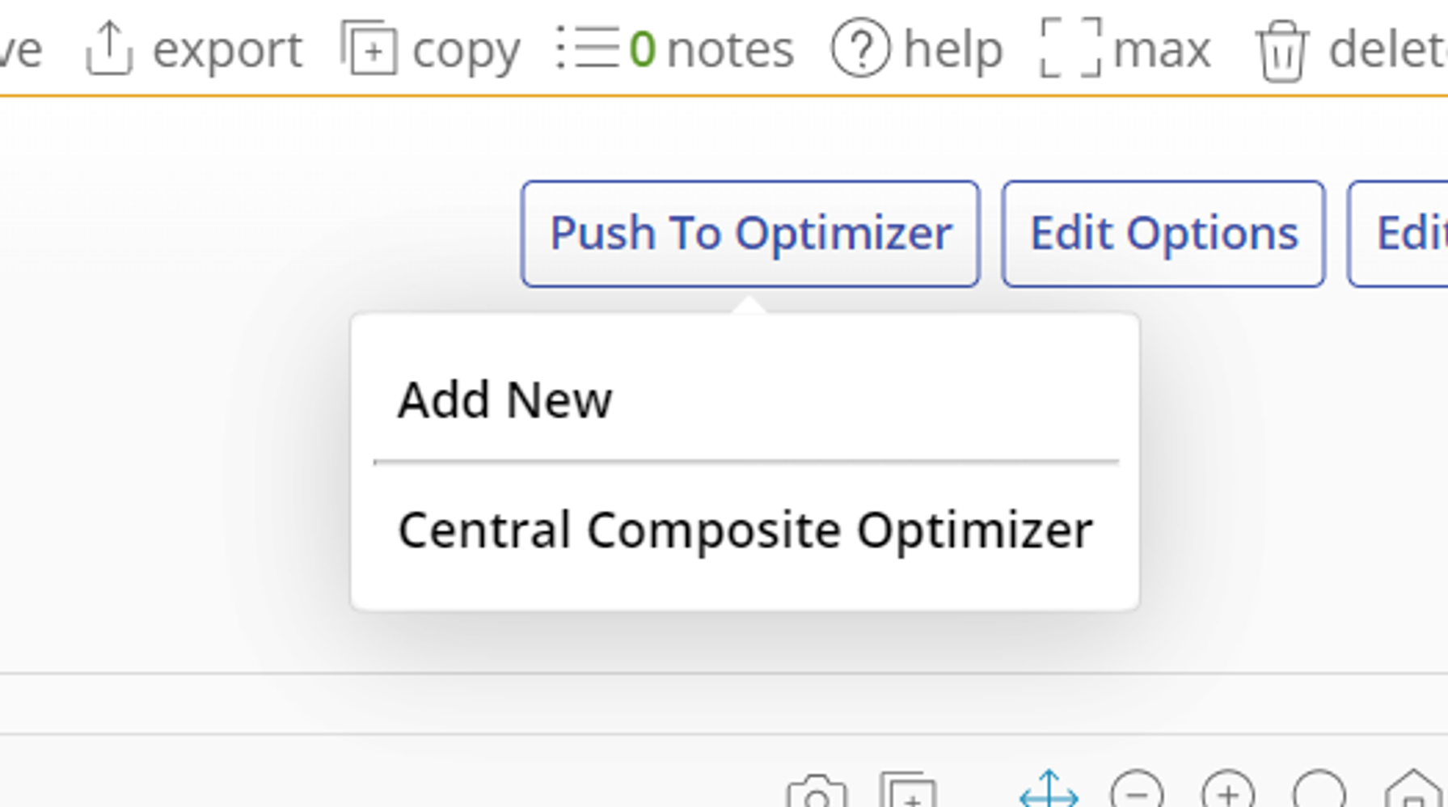Take chart snapshot with camera icon
The height and width of the screenshot is (807, 1448).
[x=817, y=793]
